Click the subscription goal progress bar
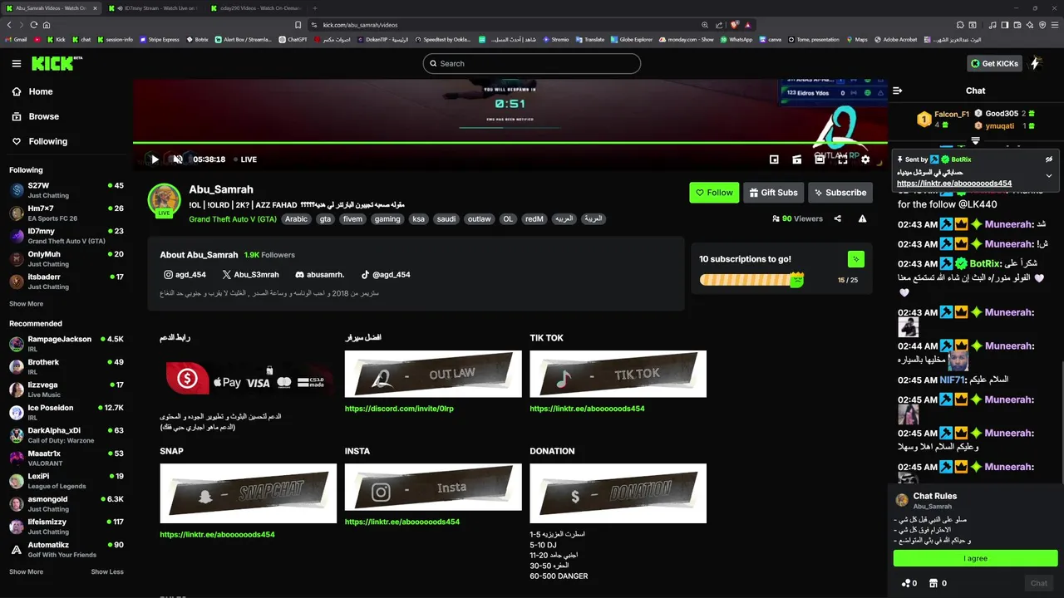Viewport: 1064px width, 598px height. pos(752,280)
